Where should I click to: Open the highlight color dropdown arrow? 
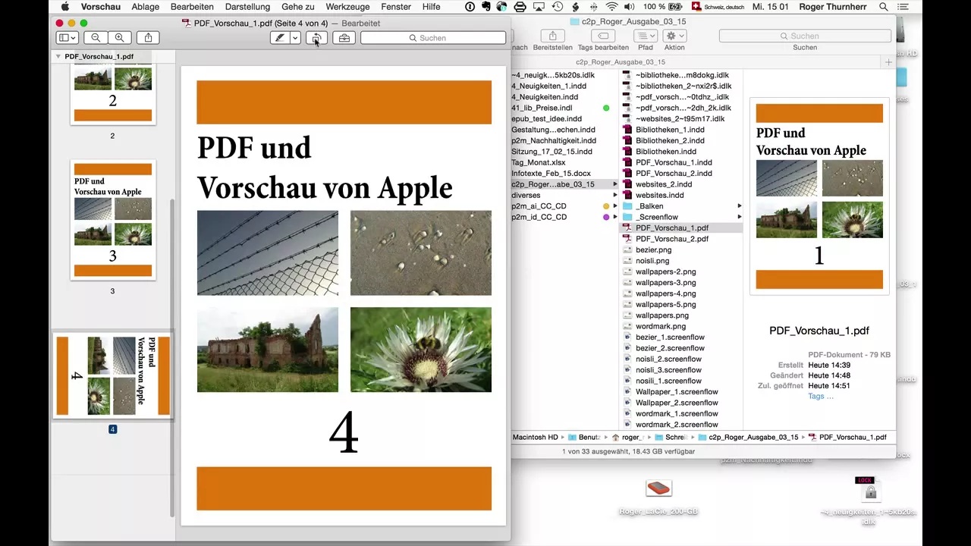pos(295,38)
